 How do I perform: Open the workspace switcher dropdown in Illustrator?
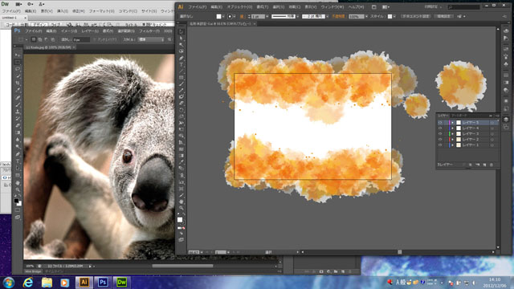click(433, 7)
